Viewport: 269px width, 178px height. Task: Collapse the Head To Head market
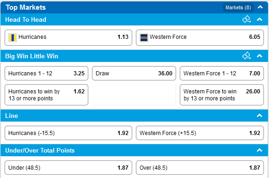point(260,19)
